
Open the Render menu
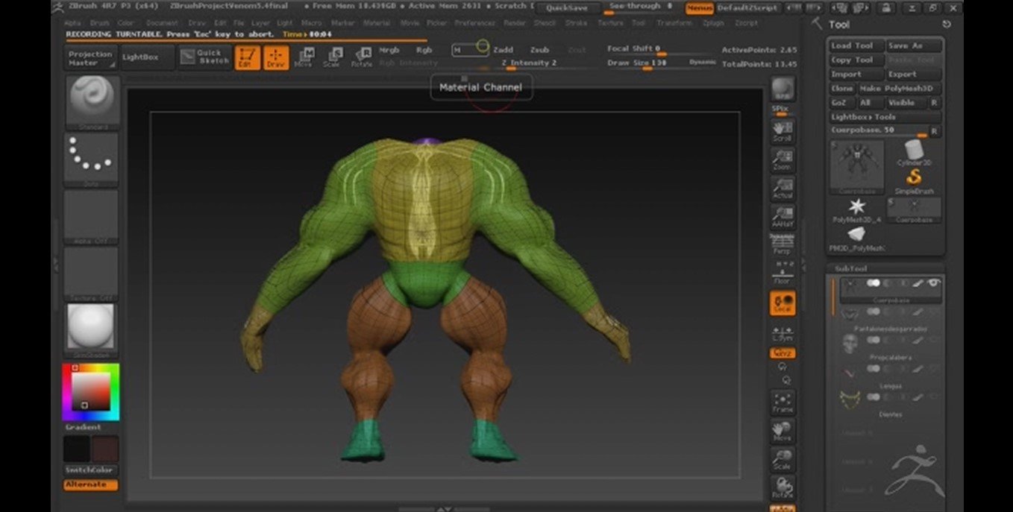[515, 23]
